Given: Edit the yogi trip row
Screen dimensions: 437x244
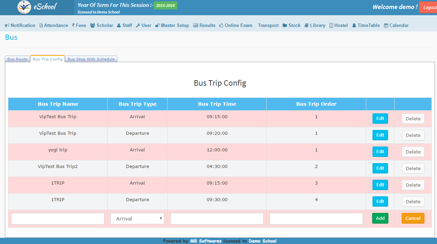Looking at the screenshot, I should (x=380, y=152).
